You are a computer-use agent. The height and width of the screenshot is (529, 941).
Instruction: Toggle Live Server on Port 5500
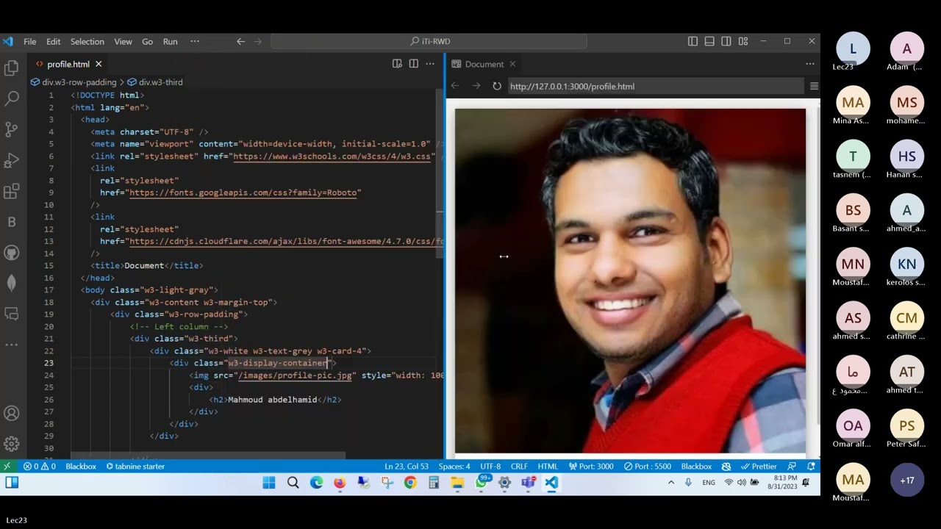click(647, 466)
